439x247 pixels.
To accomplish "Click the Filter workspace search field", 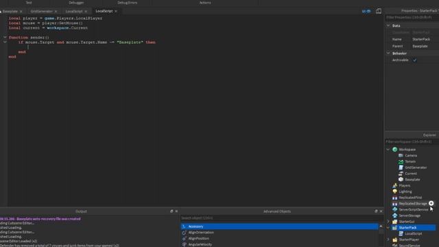I will coord(412,142).
